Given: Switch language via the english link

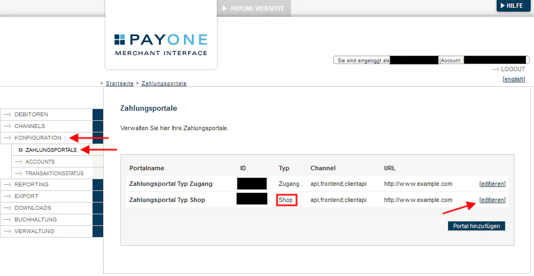Looking at the screenshot, I should pos(513,79).
